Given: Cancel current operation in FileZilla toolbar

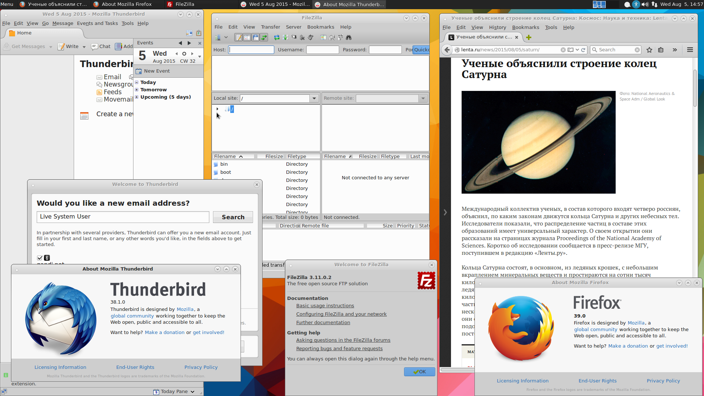Looking at the screenshot, I should tap(294, 37).
